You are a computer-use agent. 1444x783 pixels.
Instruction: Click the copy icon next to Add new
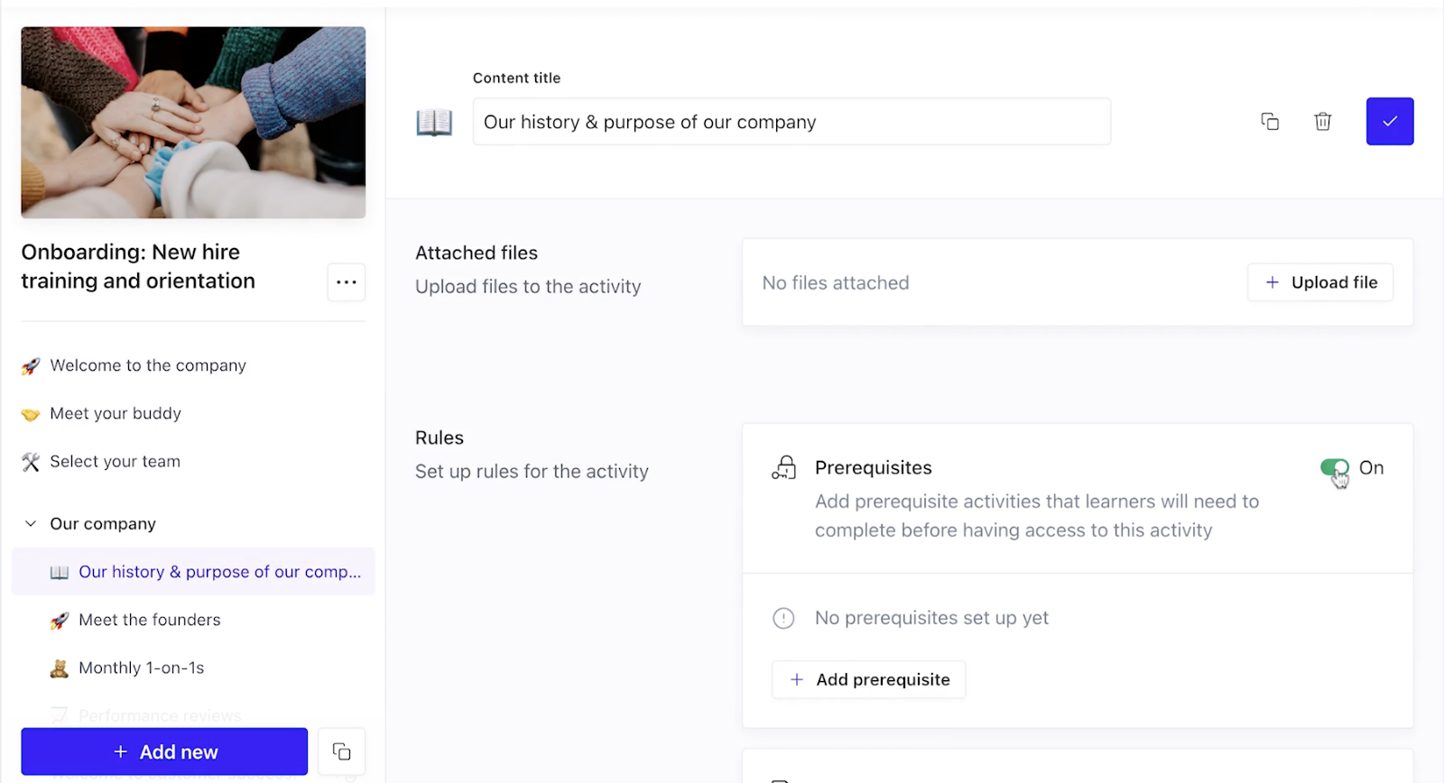(x=341, y=751)
